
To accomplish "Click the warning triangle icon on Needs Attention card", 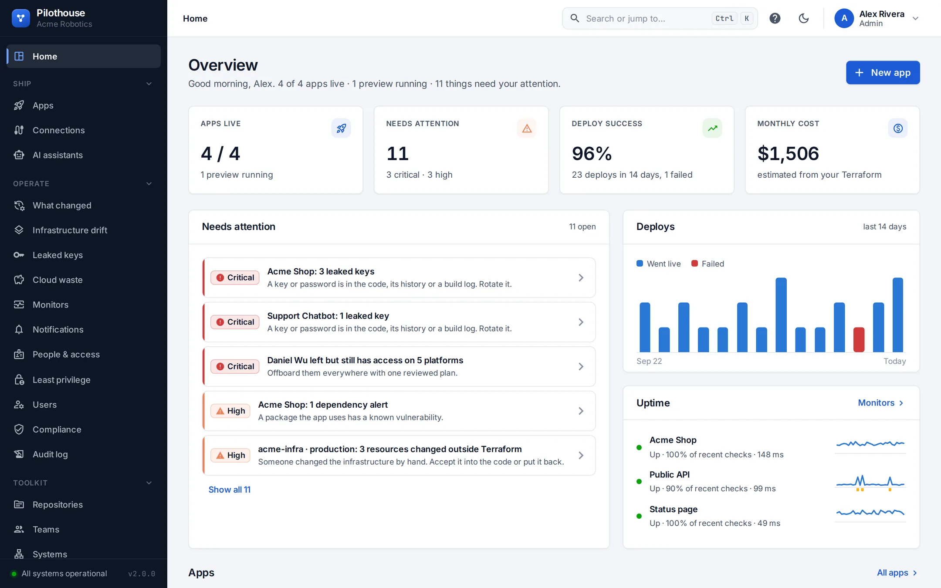I will click(527, 128).
